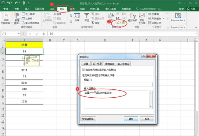Select the cell containing 3211

pyautogui.click(x=24, y=70)
